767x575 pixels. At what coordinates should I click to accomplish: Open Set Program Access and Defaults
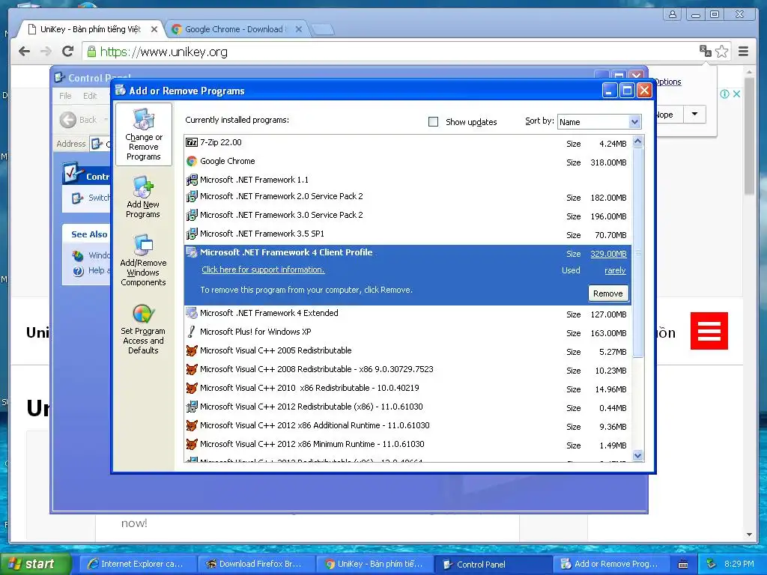(x=143, y=329)
